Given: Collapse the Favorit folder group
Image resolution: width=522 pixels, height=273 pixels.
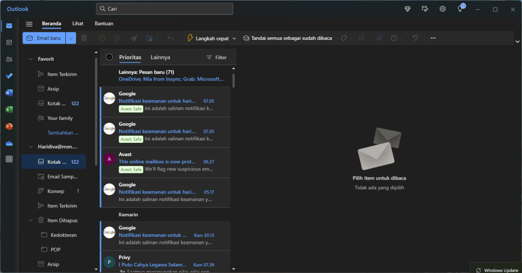Looking at the screenshot, I should pos(31,59).
